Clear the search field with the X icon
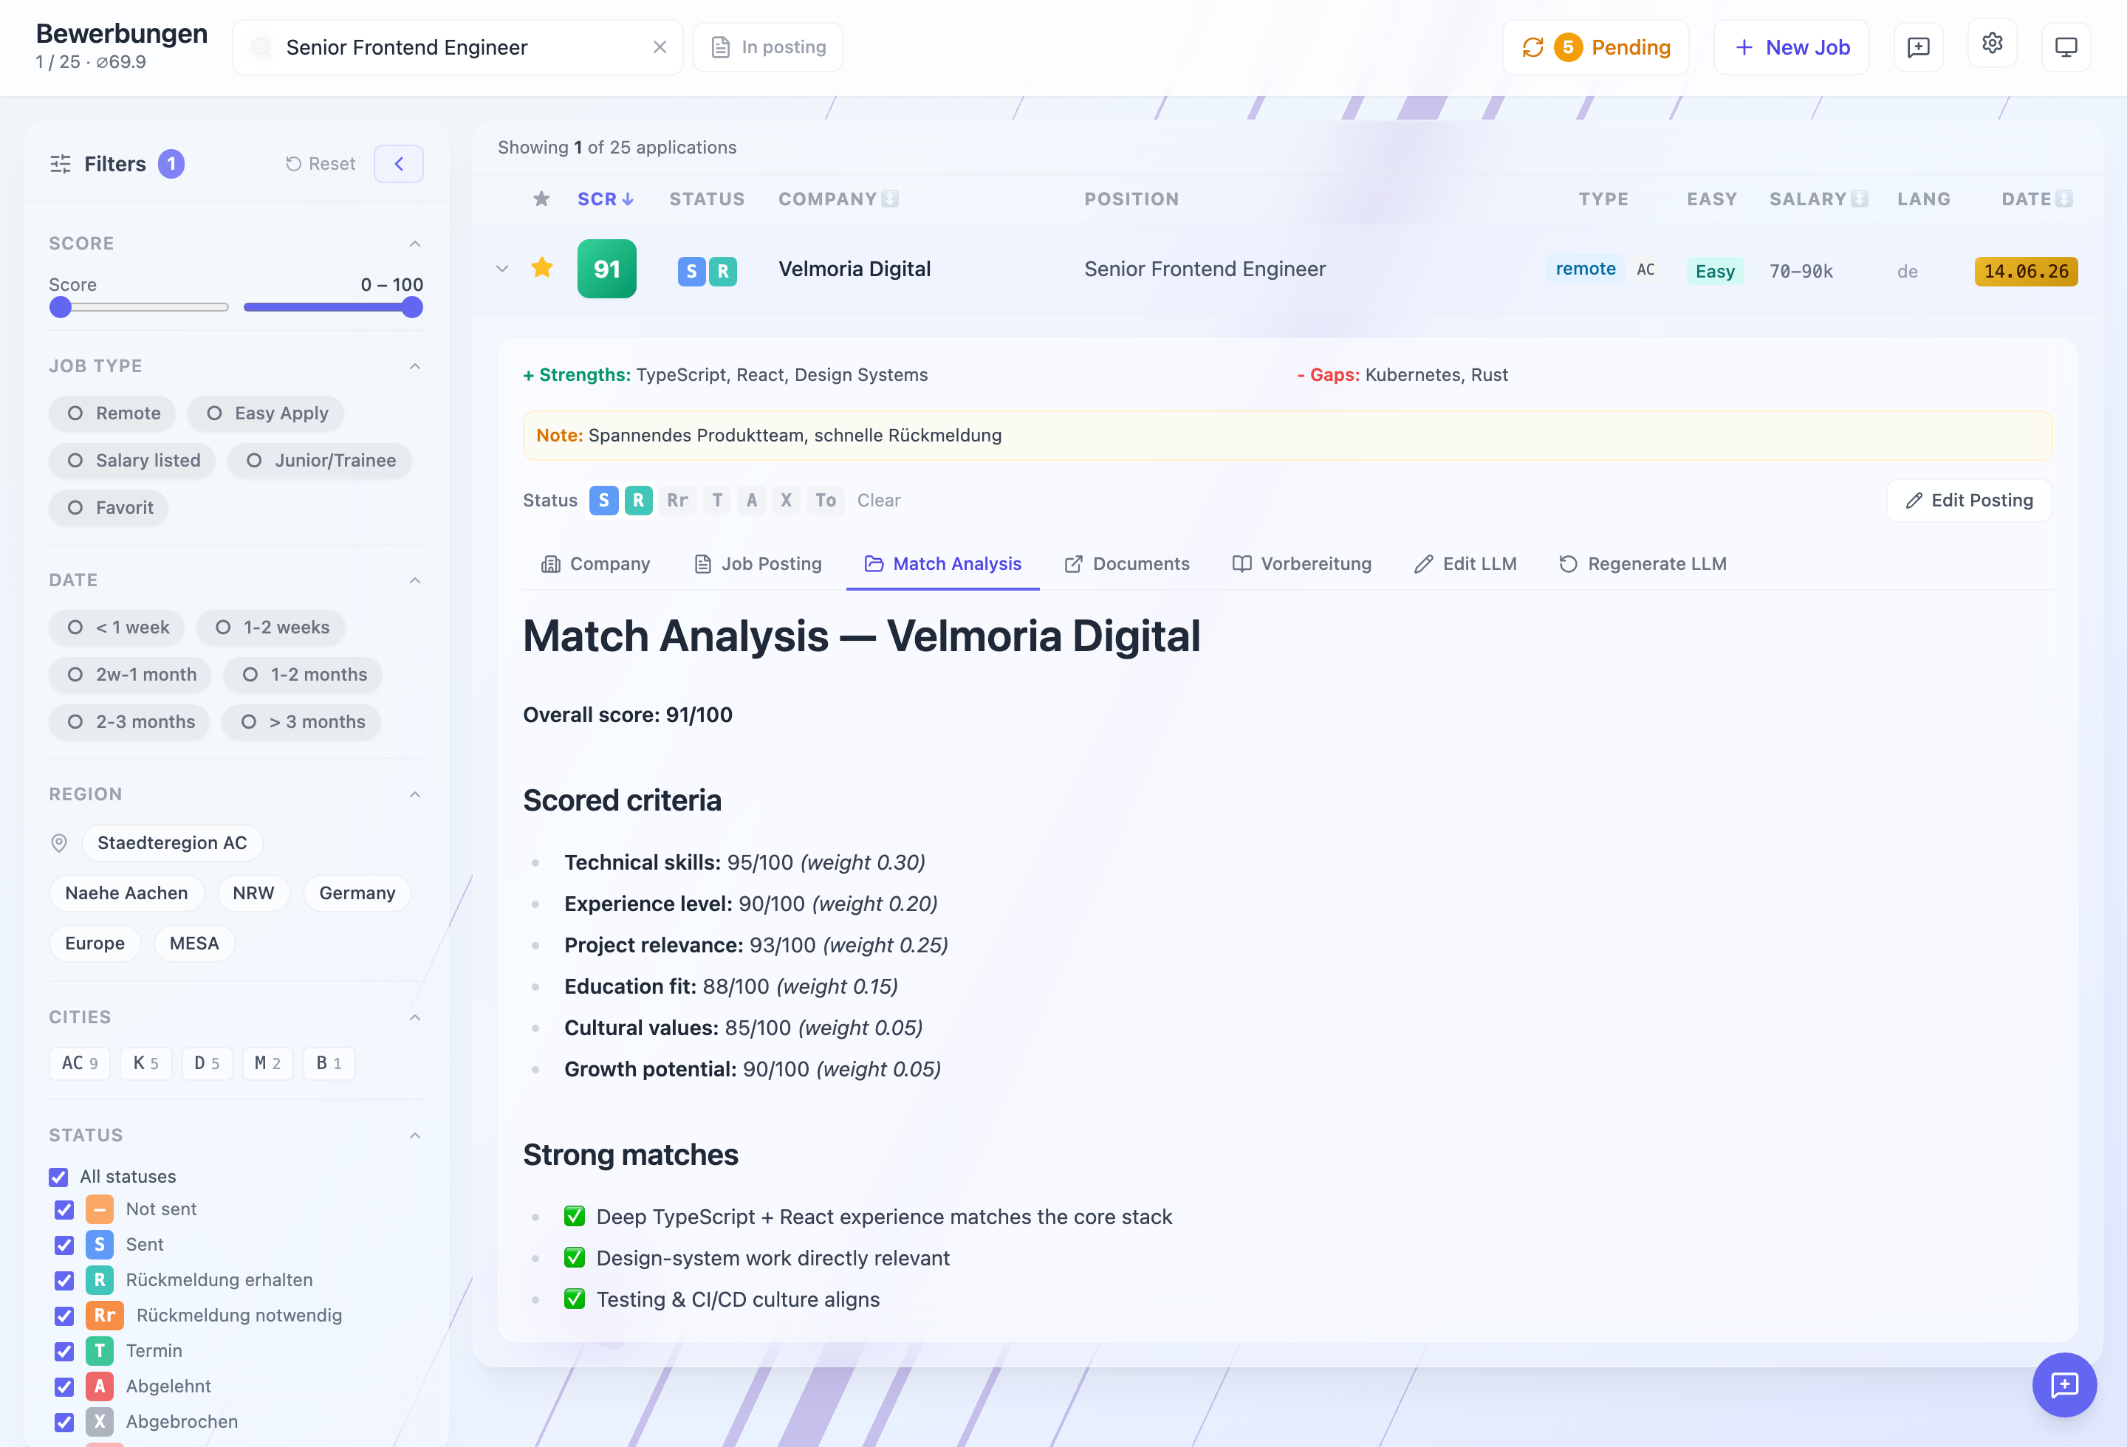The image size is (2127, 1447). pos(659,47)
